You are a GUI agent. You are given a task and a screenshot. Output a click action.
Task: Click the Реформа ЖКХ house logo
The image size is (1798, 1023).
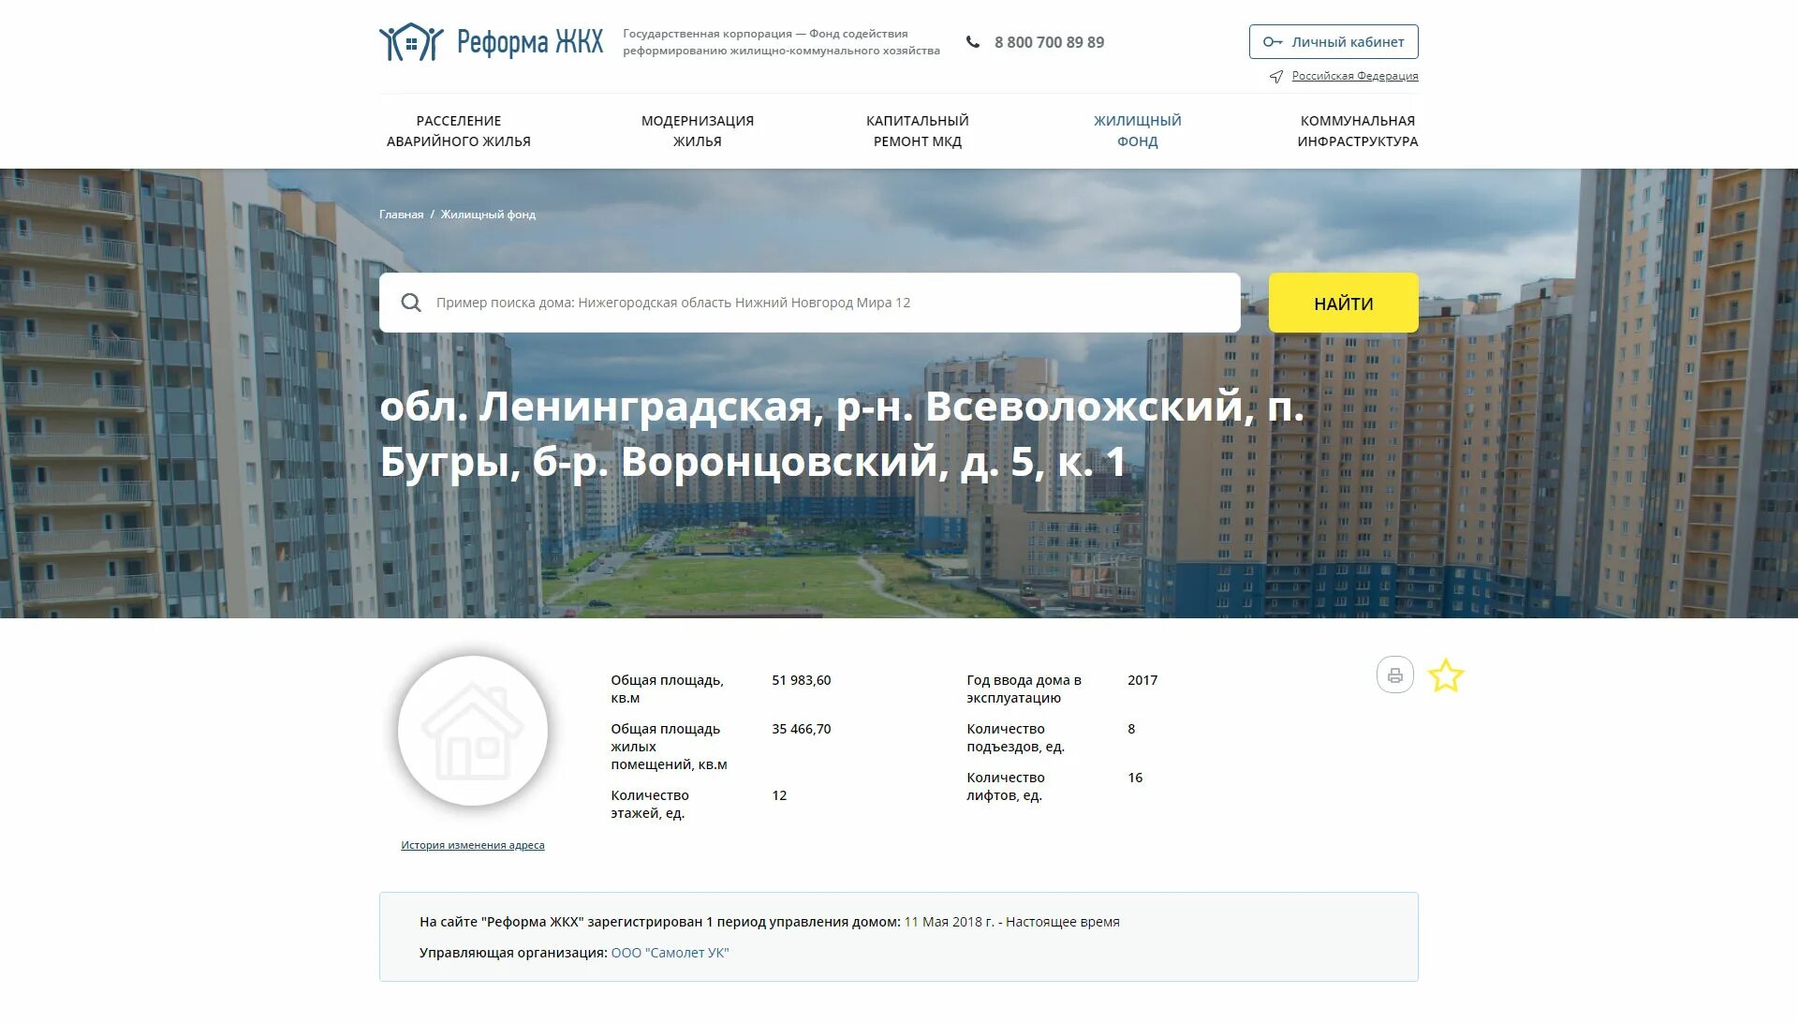click(411, 42)
